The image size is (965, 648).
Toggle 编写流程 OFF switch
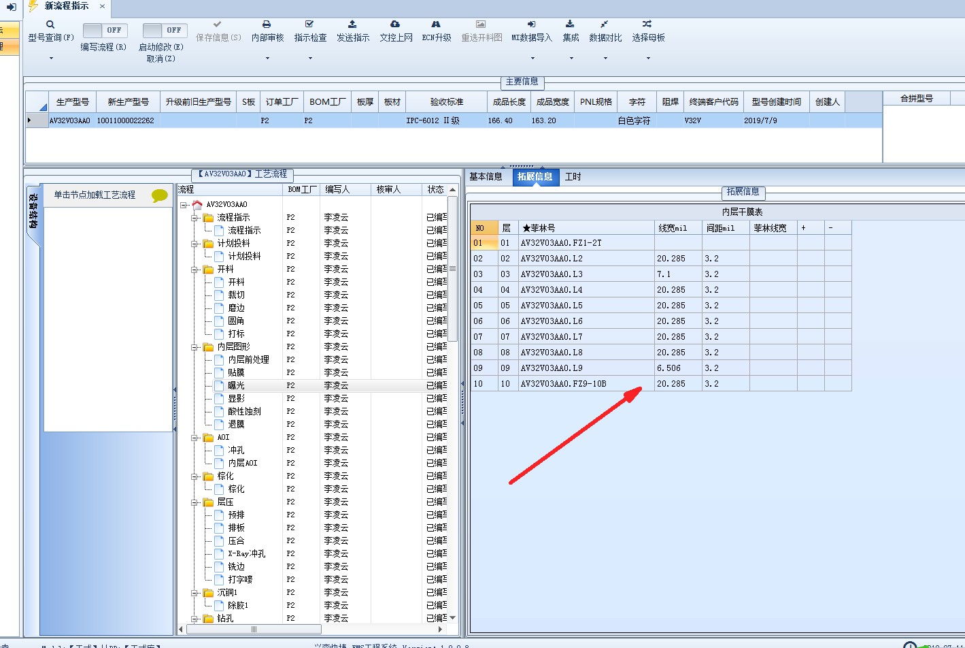click(105, 30)
